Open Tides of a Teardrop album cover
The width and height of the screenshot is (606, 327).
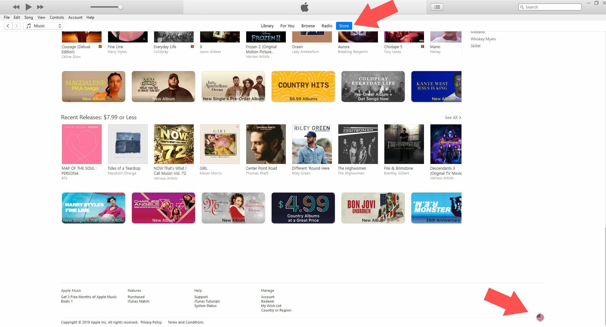coord(128,144)
